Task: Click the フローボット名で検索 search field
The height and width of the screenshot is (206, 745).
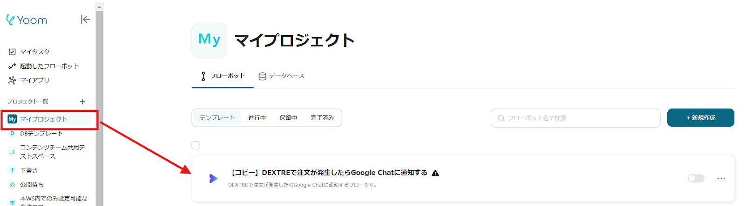Action: (x=576, y=118)
